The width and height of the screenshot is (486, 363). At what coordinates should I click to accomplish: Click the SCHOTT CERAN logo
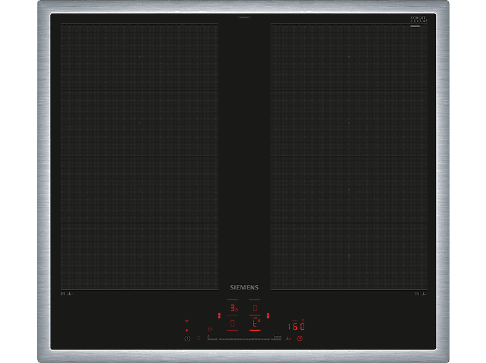point(419,20)
